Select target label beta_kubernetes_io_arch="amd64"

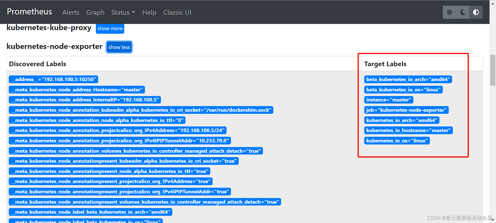point(408,79)
